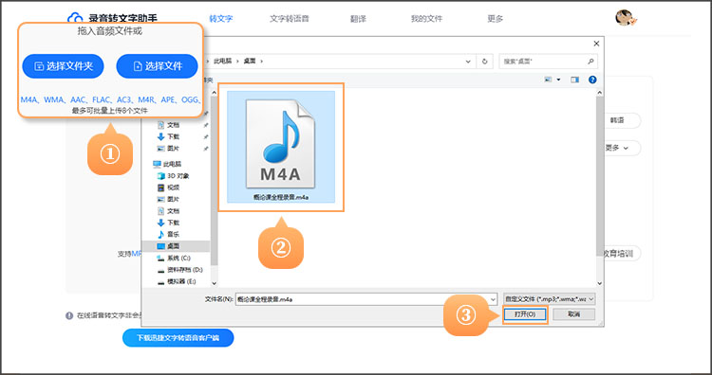Click 下载迅捷文字转语音客户端 button
Viewport: 712px width, 375px height.
(178, 338)
